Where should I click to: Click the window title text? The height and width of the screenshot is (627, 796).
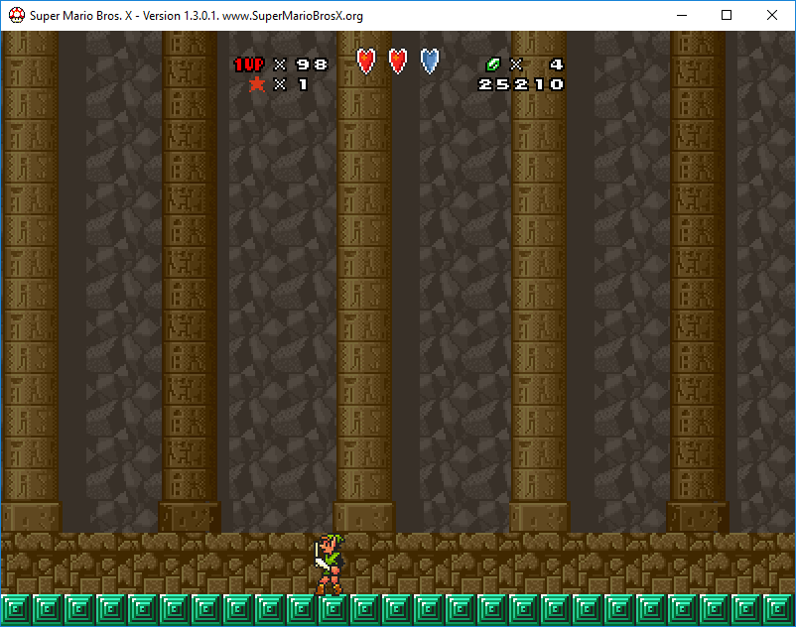pyautogui.click(x=197, y=16)
